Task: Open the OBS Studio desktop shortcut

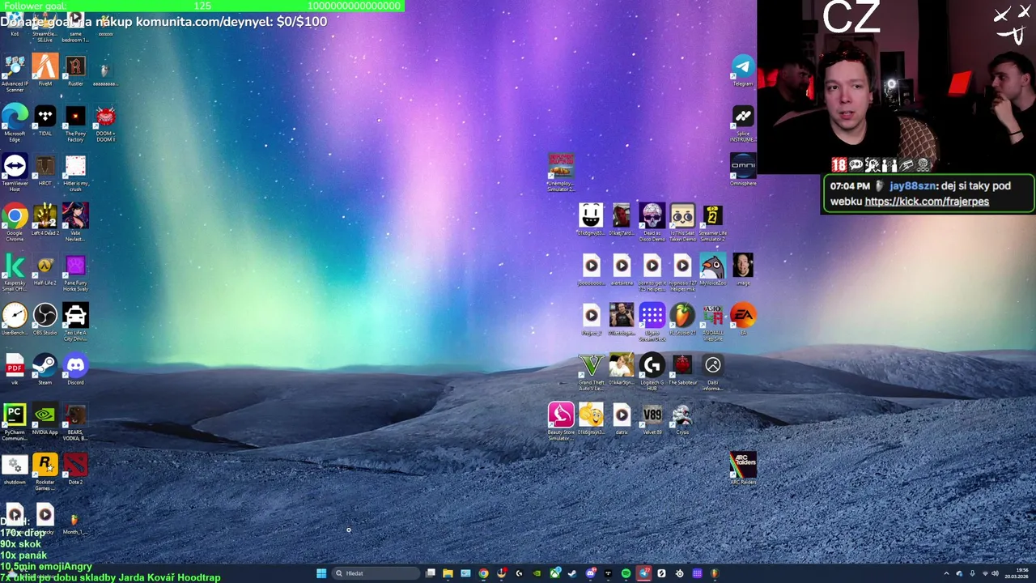Action: point(45,319)
